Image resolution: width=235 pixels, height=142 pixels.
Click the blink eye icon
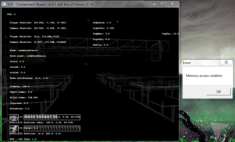(14, 119)
